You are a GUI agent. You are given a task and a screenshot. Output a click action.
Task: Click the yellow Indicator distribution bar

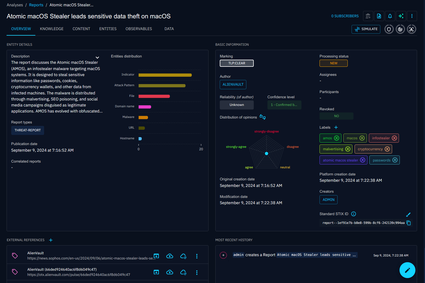pyautogui.click(x=165, y=75)
